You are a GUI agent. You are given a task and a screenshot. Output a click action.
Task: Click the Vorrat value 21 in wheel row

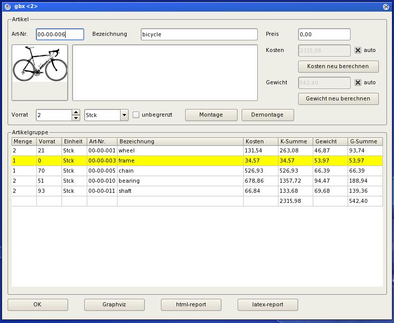pyautogui.click(x=49, y=150)
